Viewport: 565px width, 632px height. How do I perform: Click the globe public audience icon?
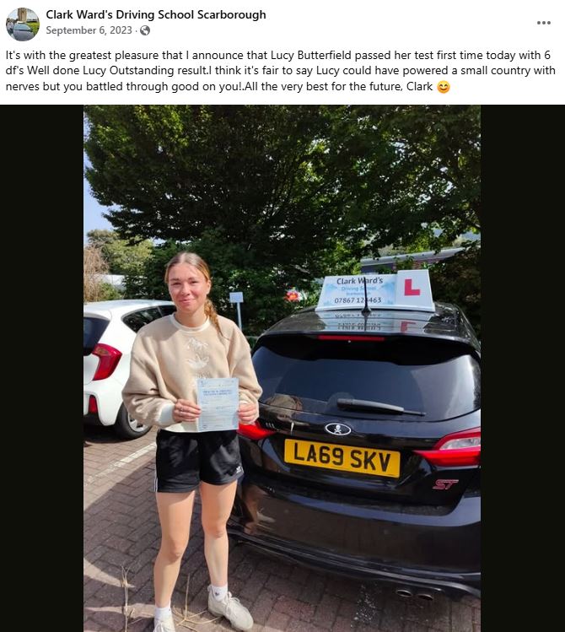(145, 30)
